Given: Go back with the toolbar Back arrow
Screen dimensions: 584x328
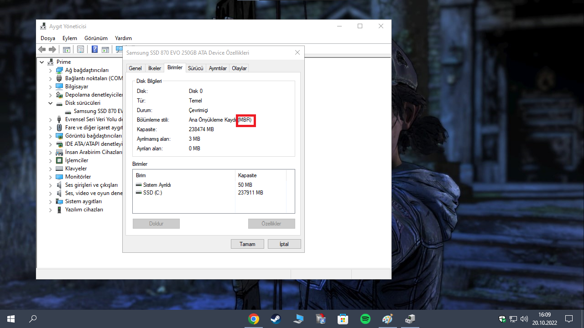Looking at the screenshot, I should [42, 49].
